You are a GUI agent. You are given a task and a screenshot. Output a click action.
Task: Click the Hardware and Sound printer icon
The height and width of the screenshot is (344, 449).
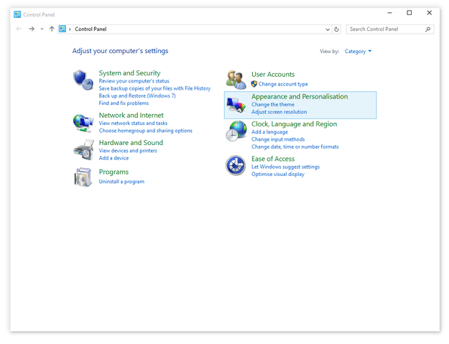(x=83, y=149)
